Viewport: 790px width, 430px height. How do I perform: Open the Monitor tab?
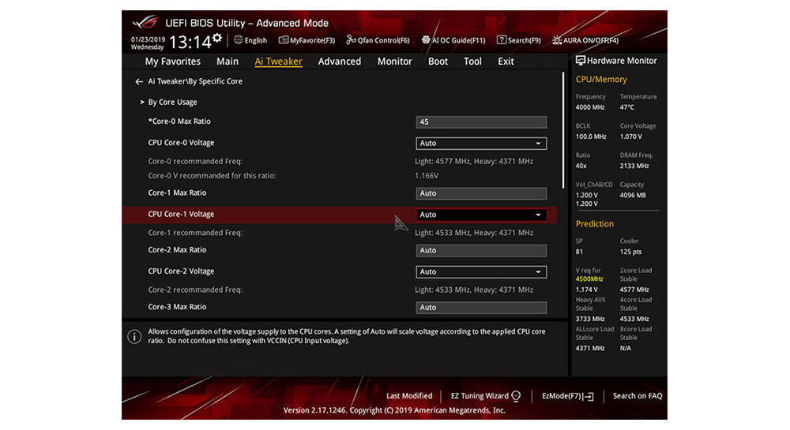pyautogui.click(x=394, y=62)
